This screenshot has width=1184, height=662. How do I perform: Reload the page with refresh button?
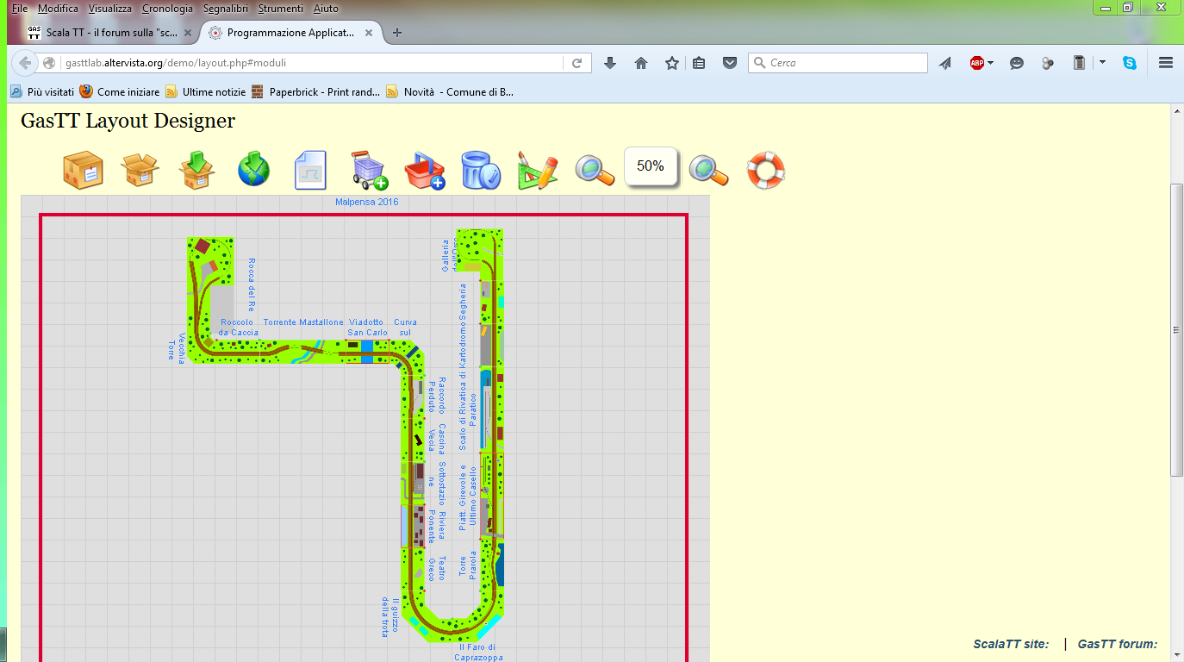576,63
